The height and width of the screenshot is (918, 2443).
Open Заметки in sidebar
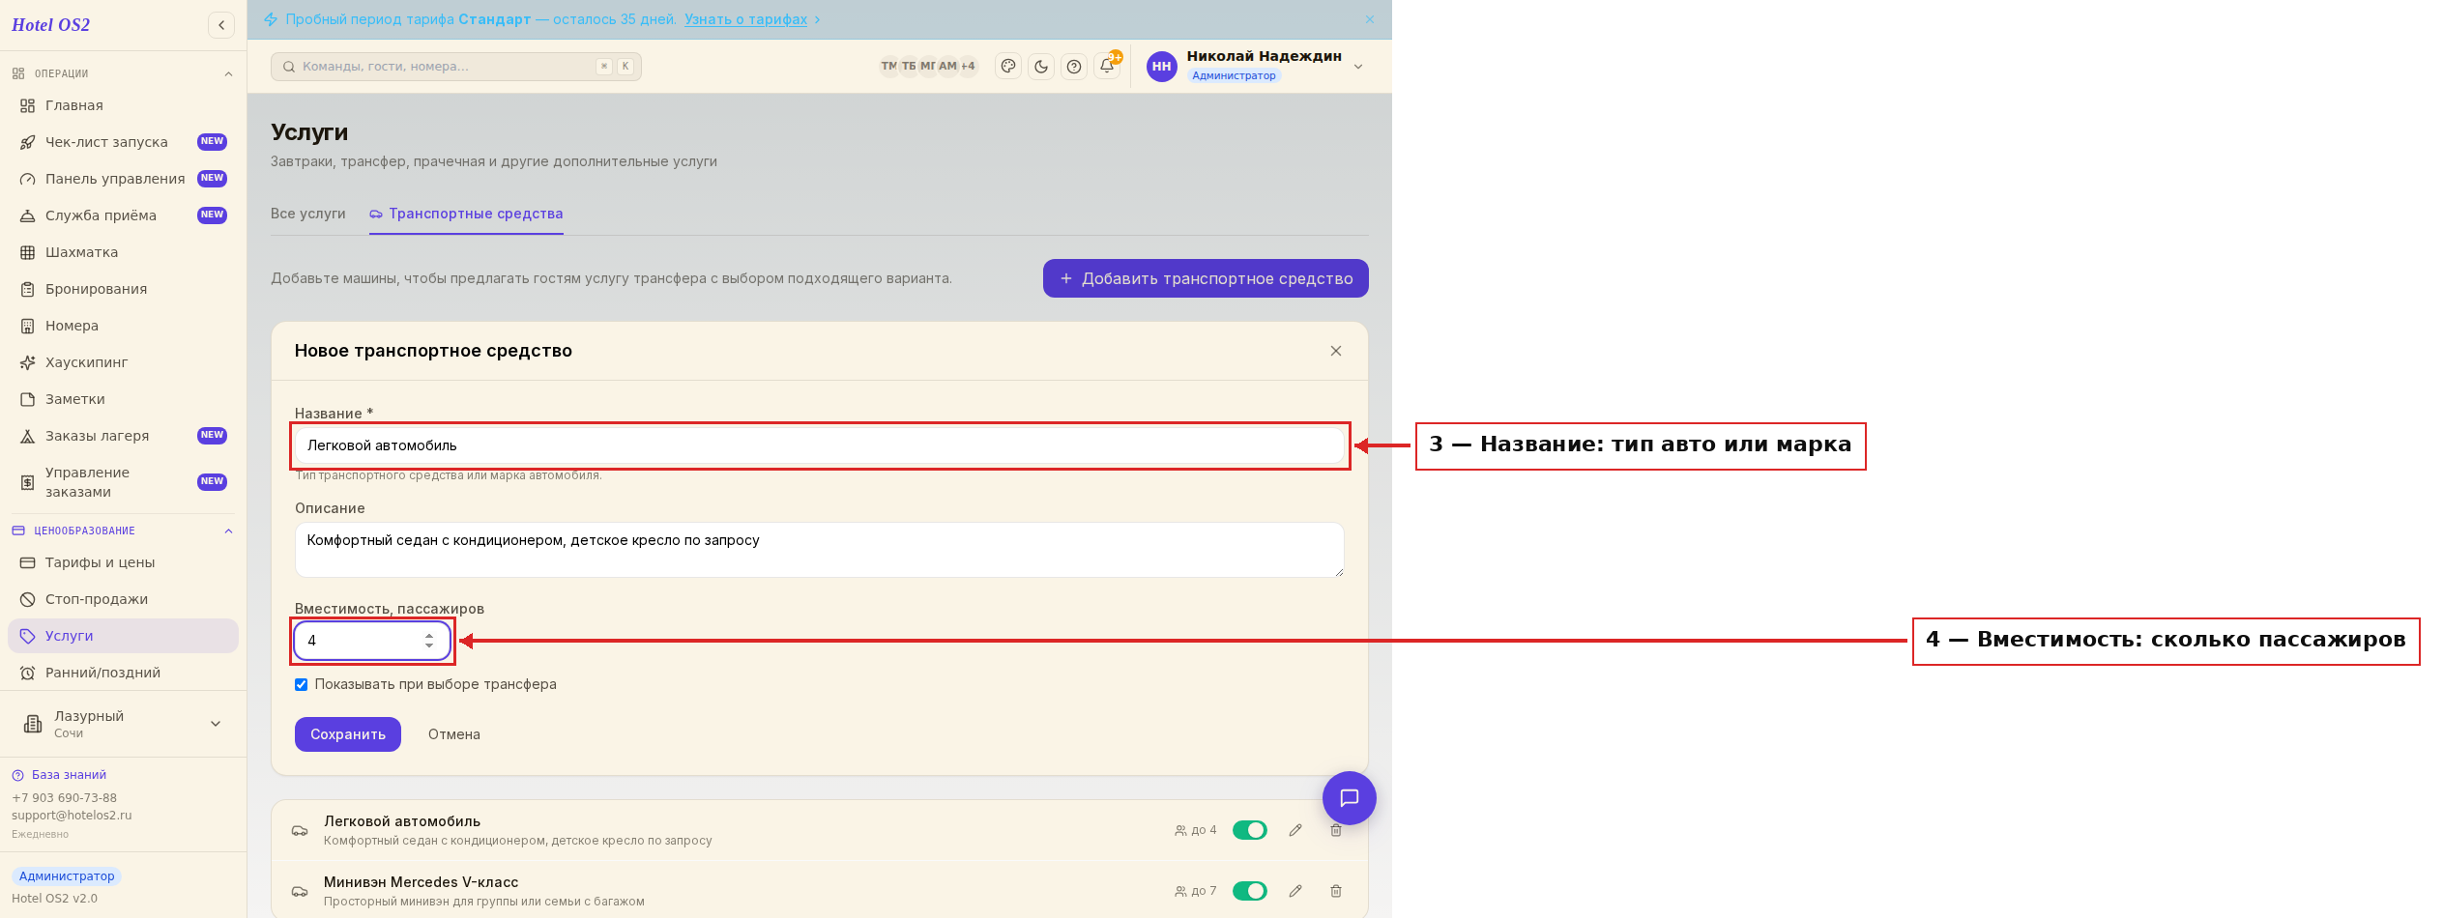(x=123, y=399)
